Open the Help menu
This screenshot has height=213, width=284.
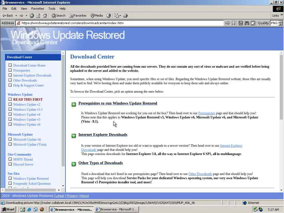(x=62, y=9)
